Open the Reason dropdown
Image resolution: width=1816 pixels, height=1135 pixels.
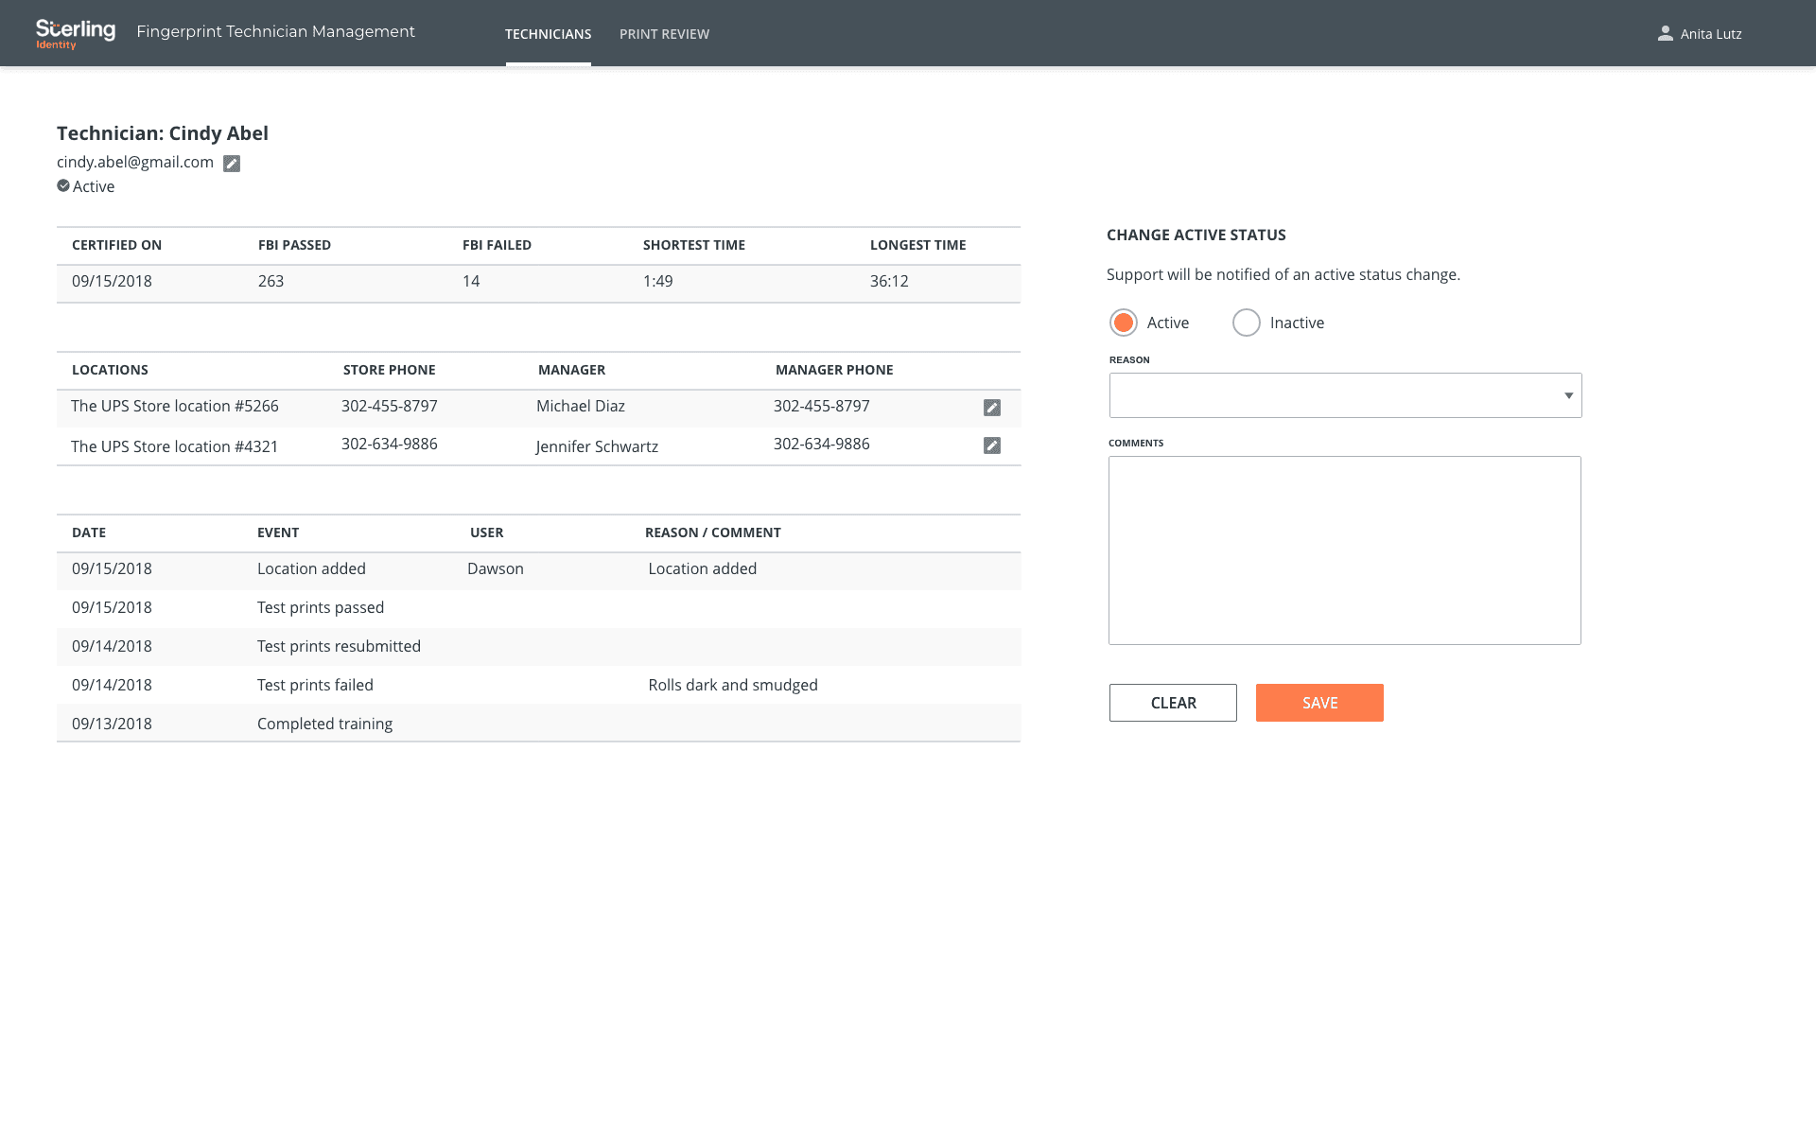tap(1334, 395)
